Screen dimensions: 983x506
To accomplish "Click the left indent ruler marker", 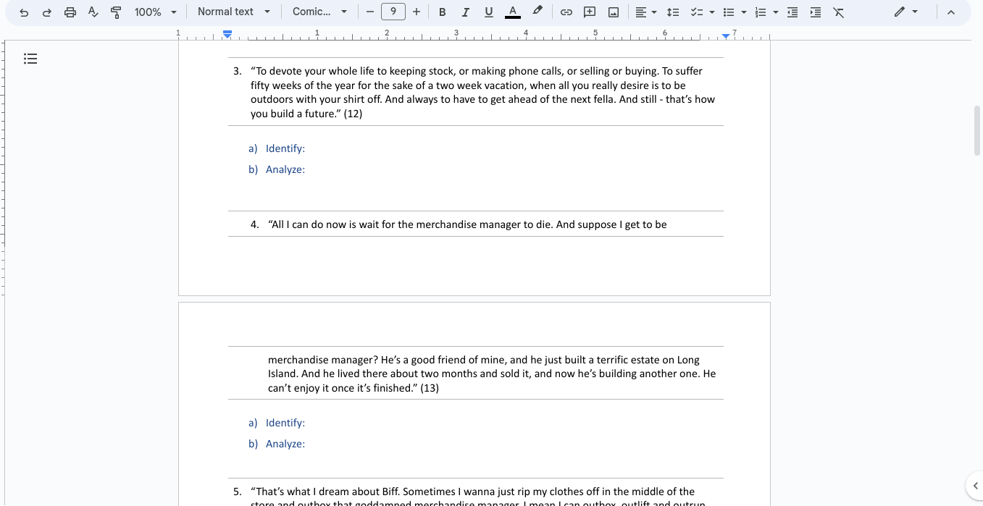I will (227, 35).
